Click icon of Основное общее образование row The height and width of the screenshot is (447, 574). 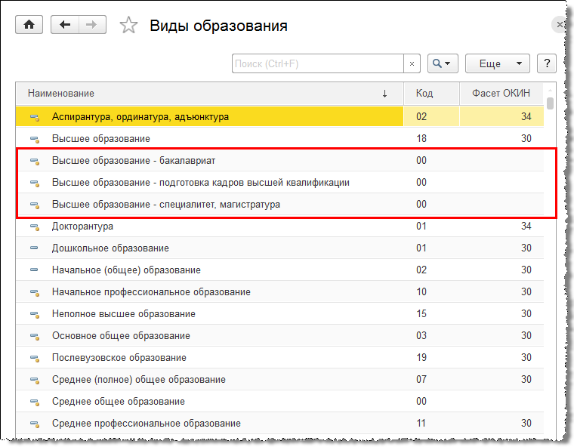click(x=35, y=337)
